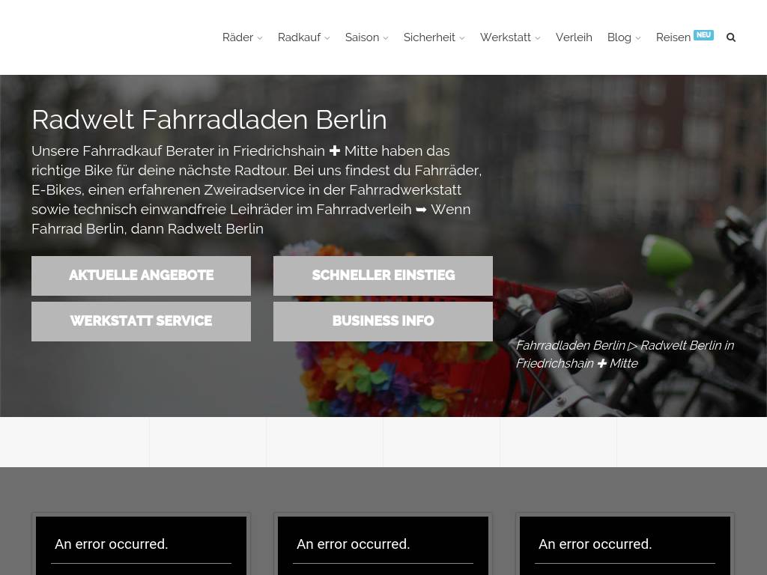Go to the Verleih page
This screenshot has height=575, width=767.
(x=574, y=37)
